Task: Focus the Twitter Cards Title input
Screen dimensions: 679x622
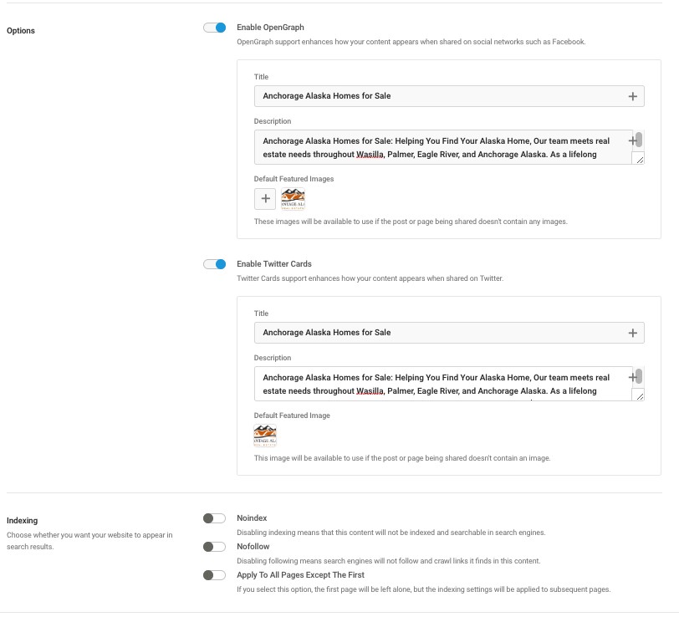Action: [x=449, y=333]
